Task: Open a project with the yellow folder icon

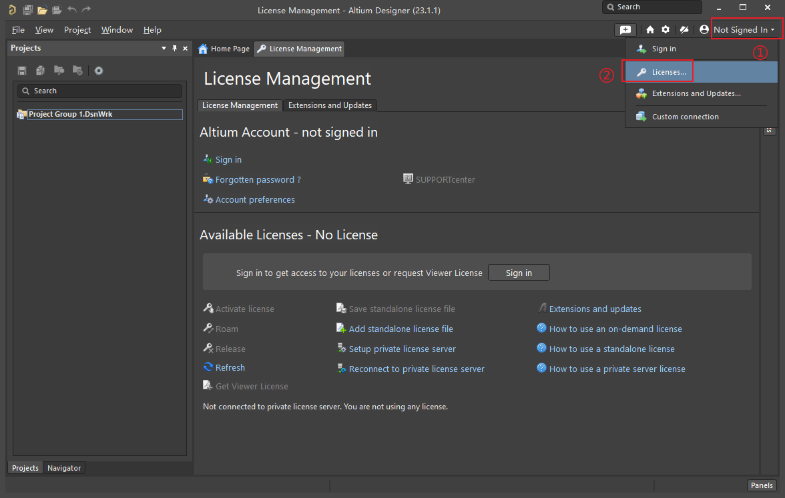Action: (x=43, y=9)
